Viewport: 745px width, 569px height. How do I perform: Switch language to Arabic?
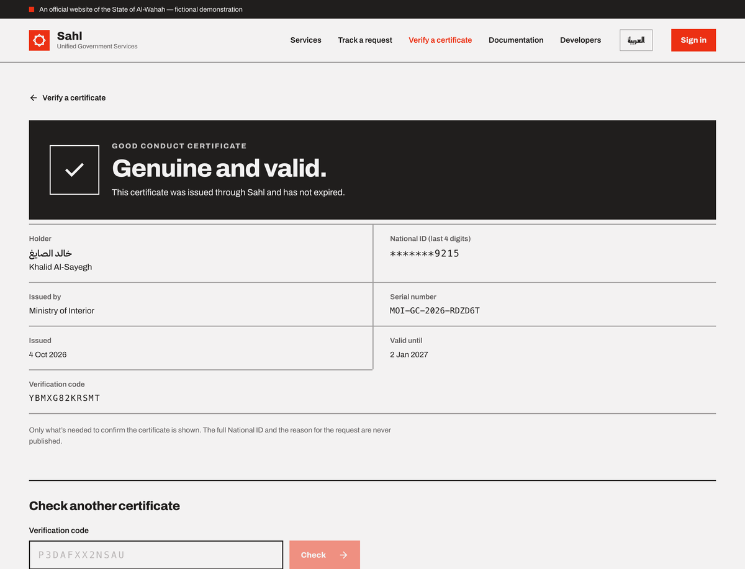pos(636,40)
